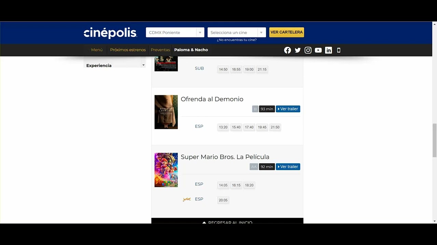Click Ofrenda al Demonio poster thumbnail
Viewport: 437px width, 245px height.
(166, 112)
